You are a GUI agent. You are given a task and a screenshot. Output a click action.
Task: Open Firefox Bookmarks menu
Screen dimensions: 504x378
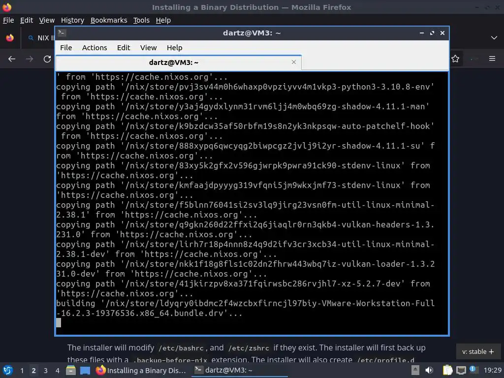click(x=109, y=20)
